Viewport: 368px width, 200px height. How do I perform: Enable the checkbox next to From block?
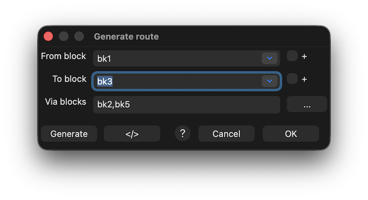[292, 56]
